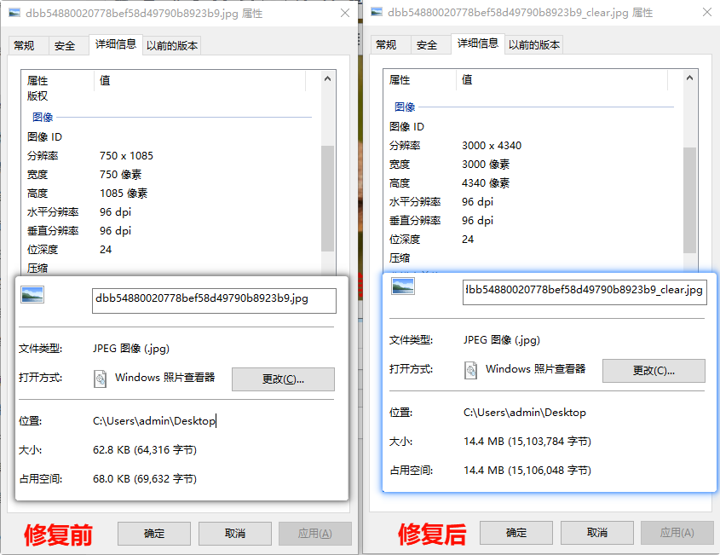
Task: Select the 详细信息 tab in the right window
Action: (x=478, y=43)
